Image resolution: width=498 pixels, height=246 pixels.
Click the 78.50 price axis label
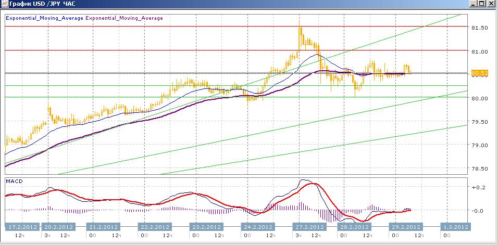(480, 169)
